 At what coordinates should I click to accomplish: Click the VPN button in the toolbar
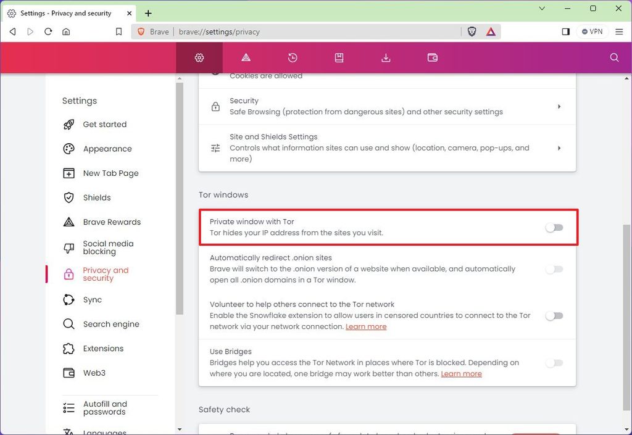[x=592, y=31]
